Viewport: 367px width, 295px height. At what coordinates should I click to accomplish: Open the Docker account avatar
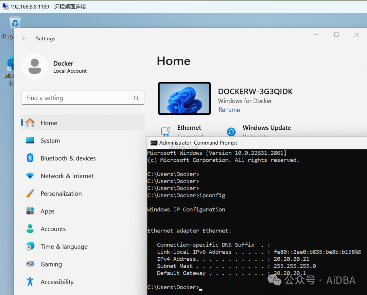[35, 67]
